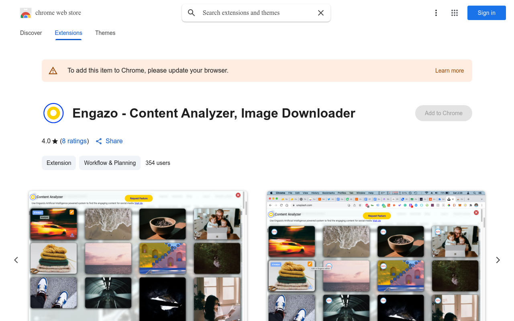Open the Learn more link

point(449,71)
